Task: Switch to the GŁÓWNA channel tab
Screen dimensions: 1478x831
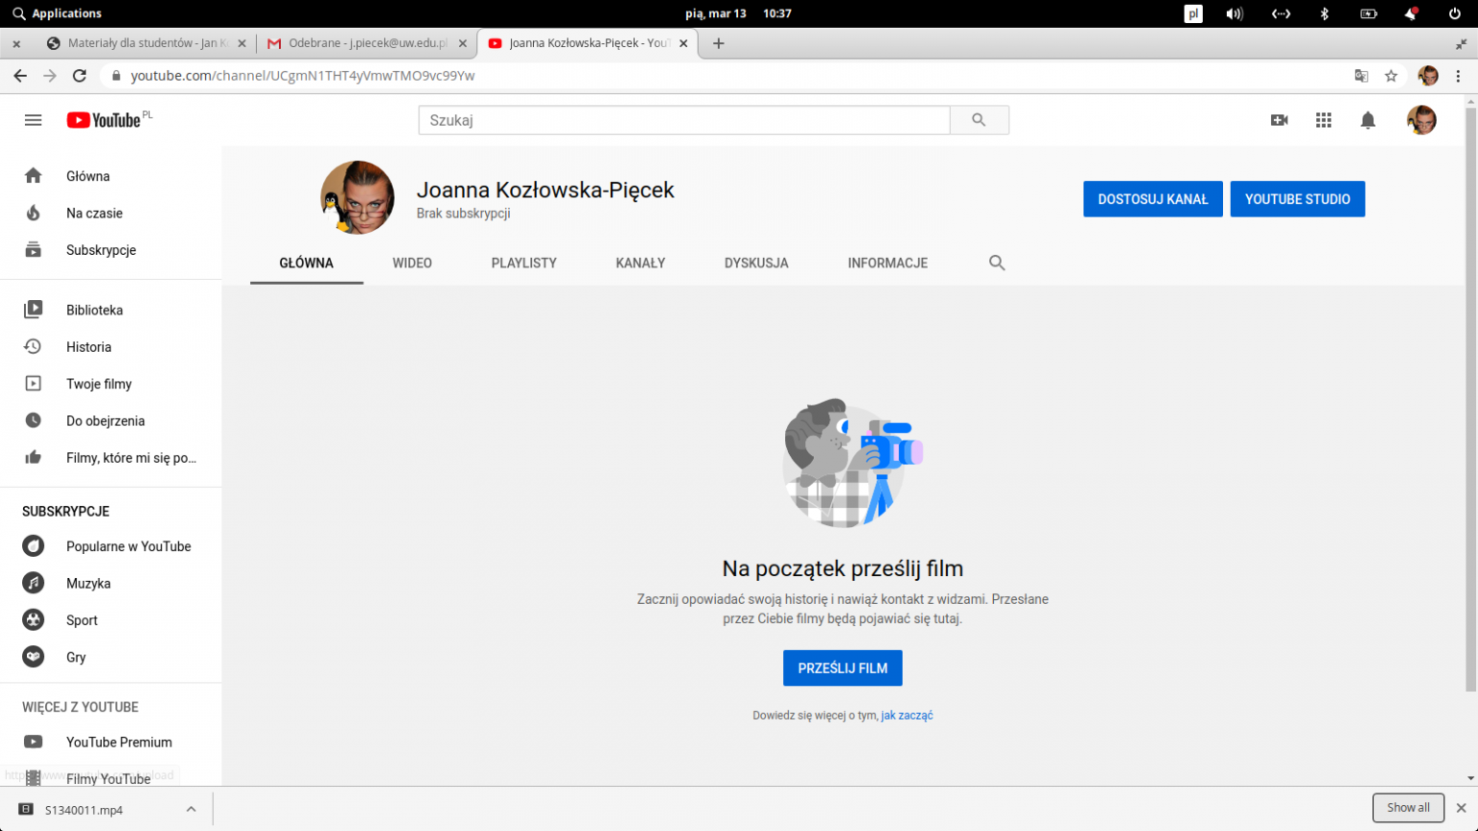Action: point(306,263)
